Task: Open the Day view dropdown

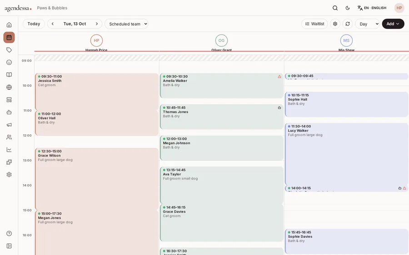Action: 368,24
